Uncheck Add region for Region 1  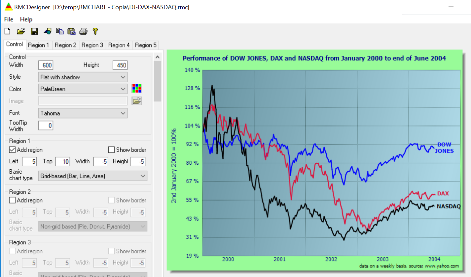point(13,150)
